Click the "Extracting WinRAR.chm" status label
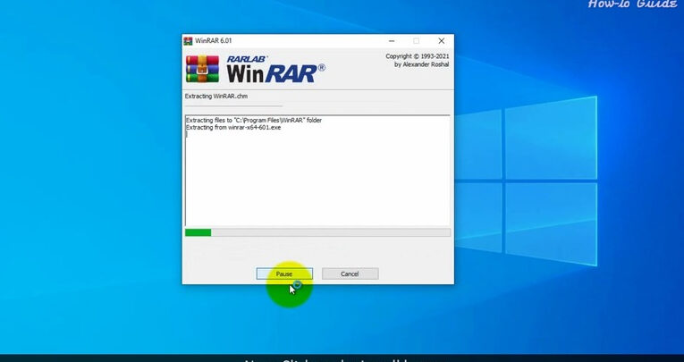The height and width of the screenshot is (362, 684). pyautogui.click(x=217, y=96)
